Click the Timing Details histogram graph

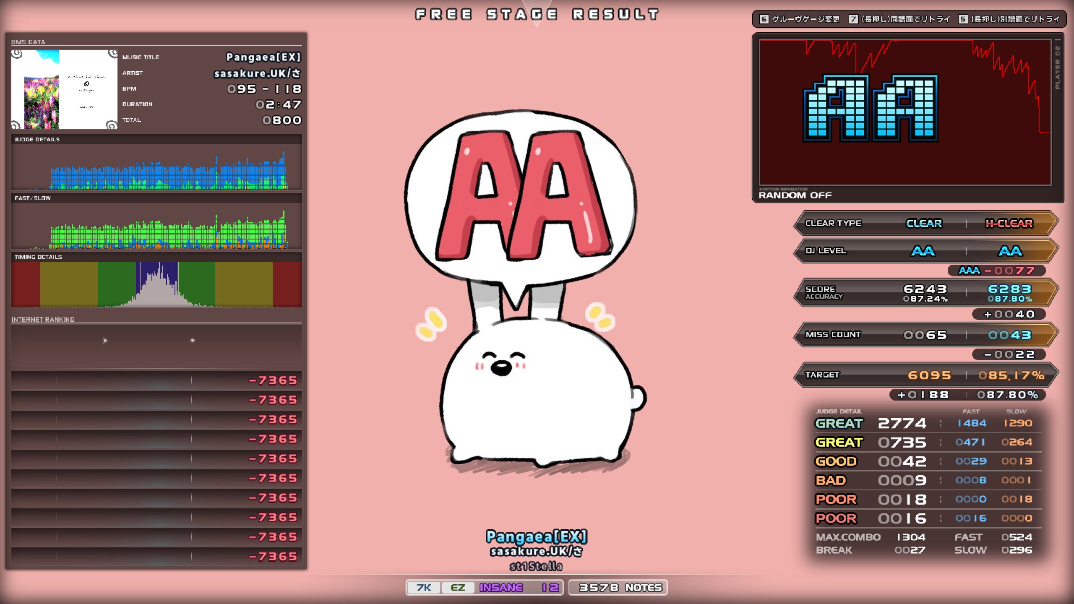(x=156, y=284)
